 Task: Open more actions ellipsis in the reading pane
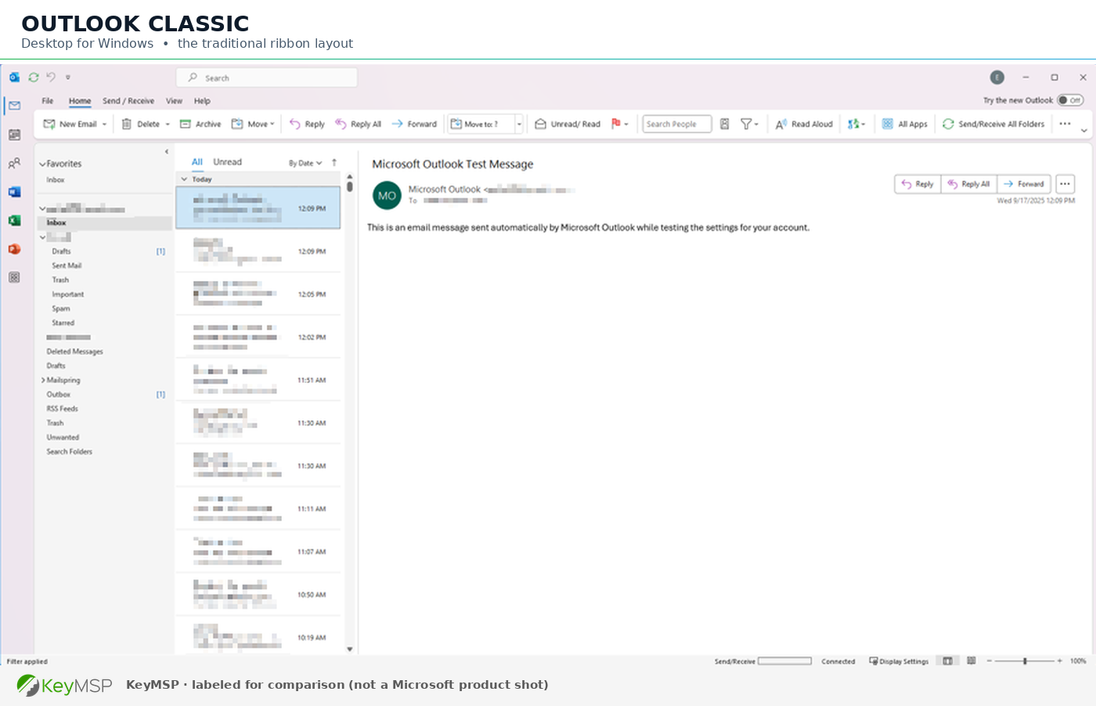coord(1065,184)
